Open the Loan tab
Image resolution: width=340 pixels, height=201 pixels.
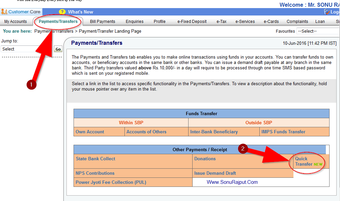click(320, 22)
